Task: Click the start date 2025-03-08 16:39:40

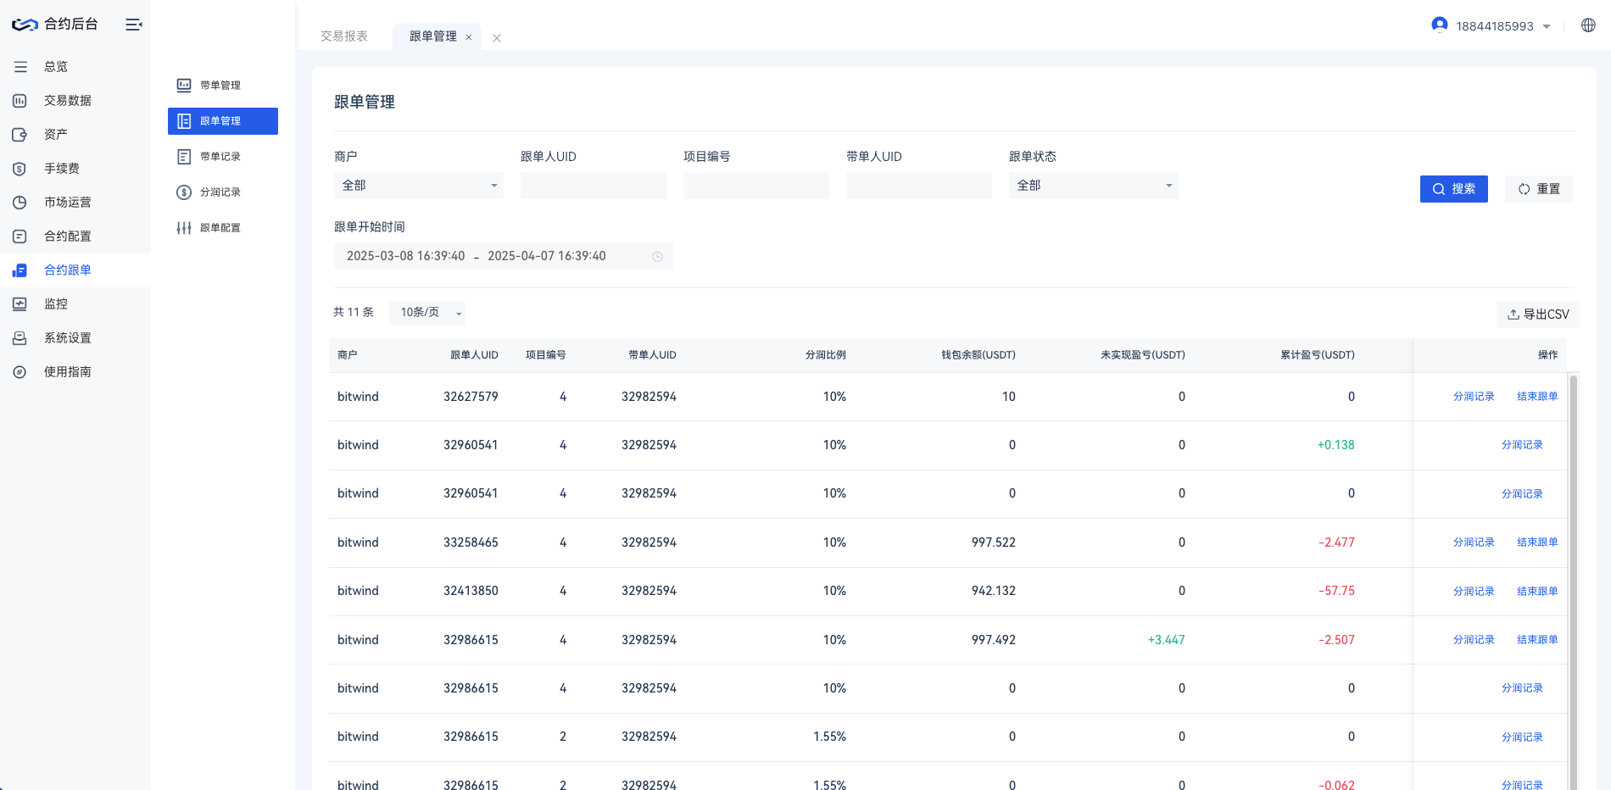Action: coord(406,256)
